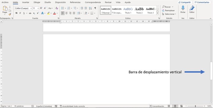213x108 pixels.
Task: Apply superscript formatting
Action: coord(38,13)
